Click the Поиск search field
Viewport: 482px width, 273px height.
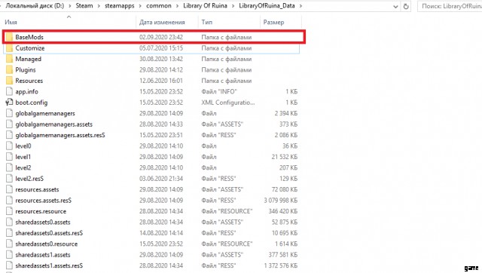450,6
